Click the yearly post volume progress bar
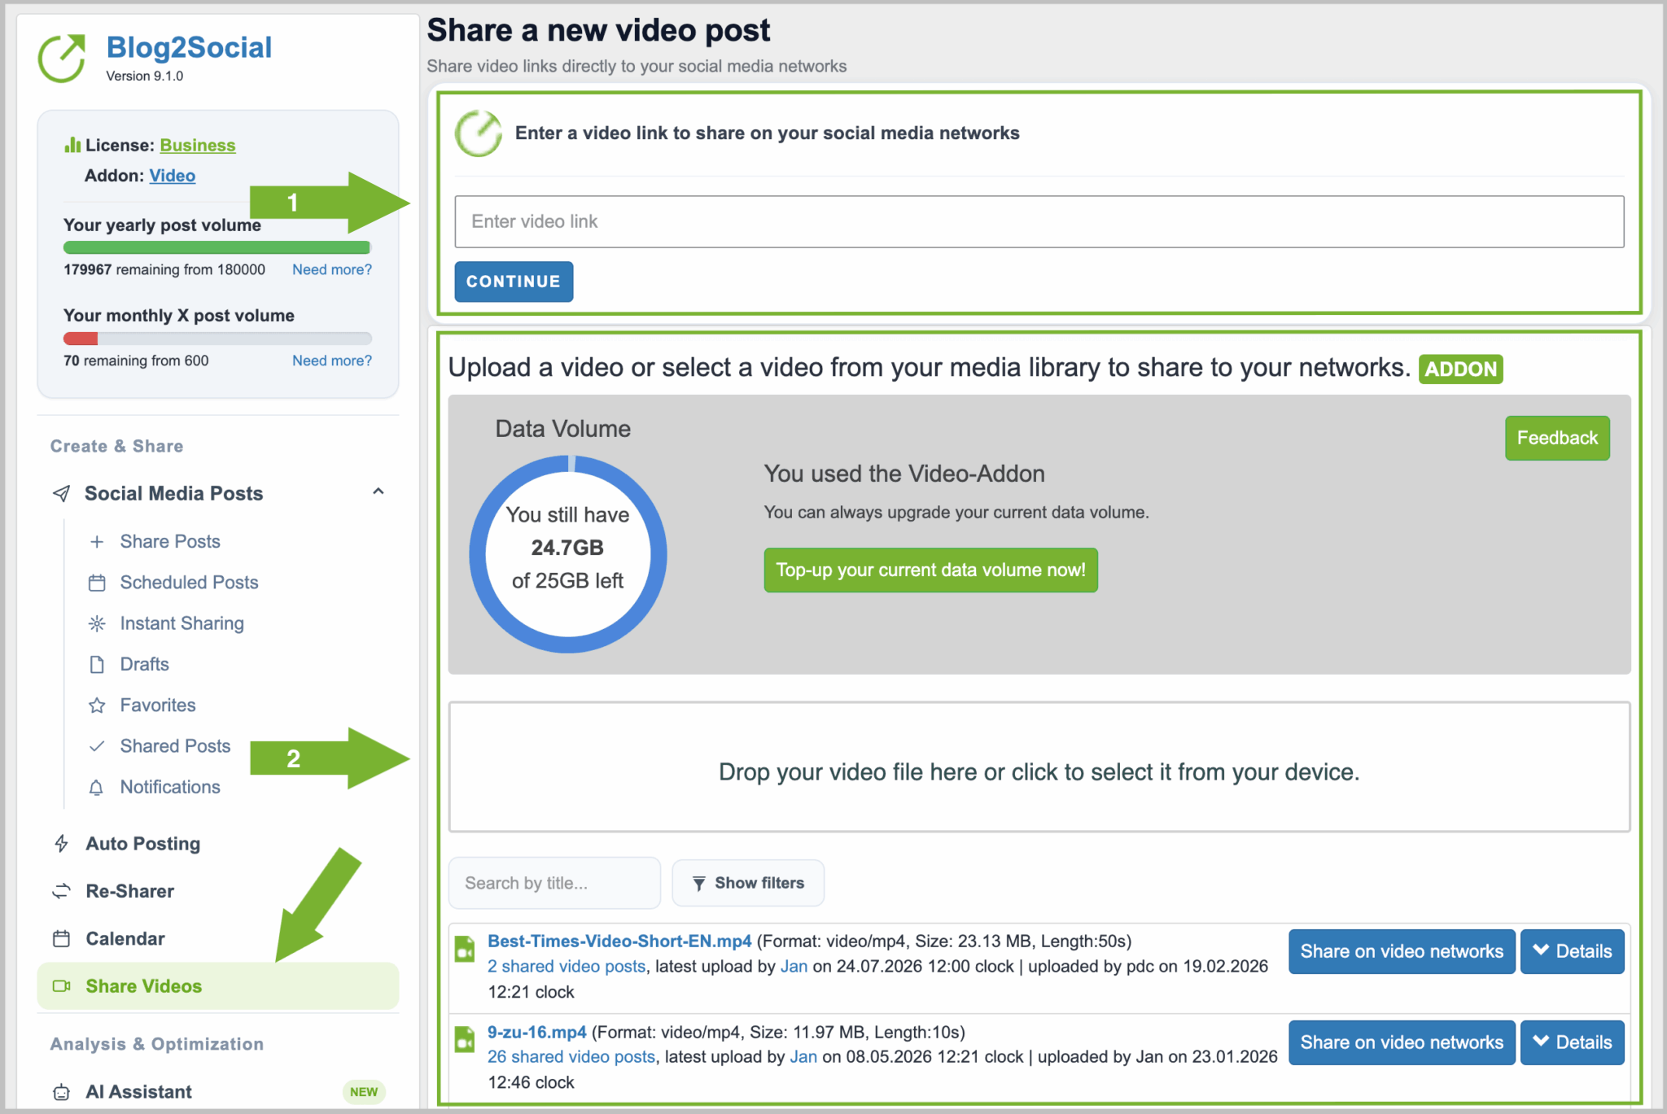 217,247
